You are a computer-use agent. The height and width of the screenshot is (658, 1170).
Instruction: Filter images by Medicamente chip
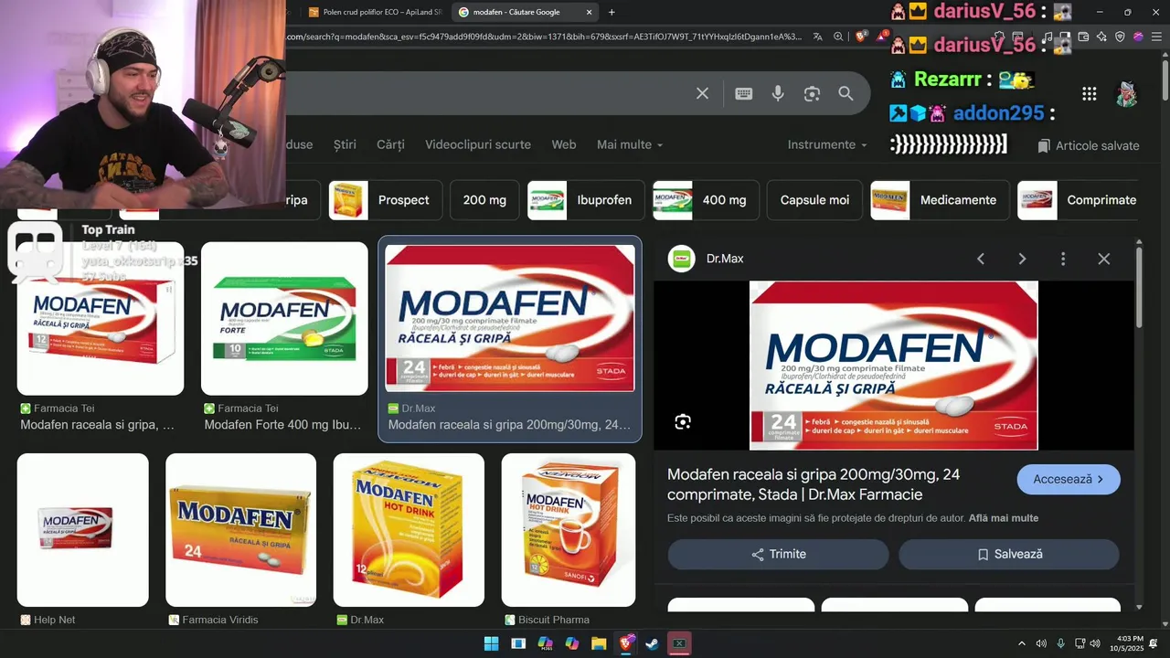point(940,200)
